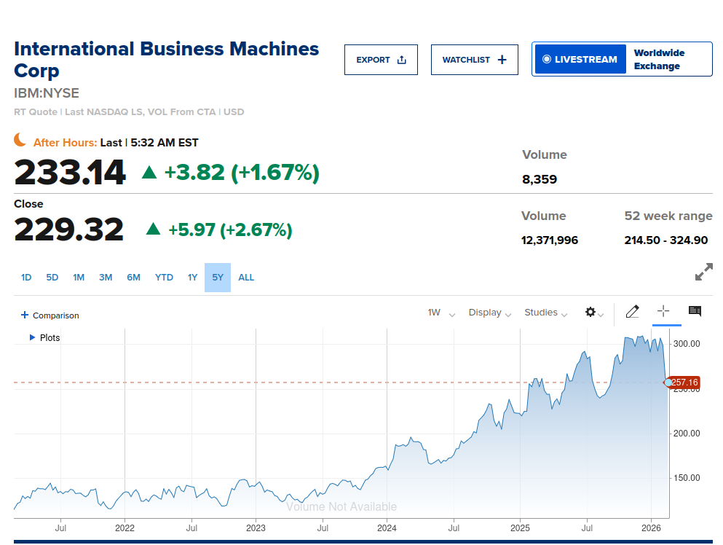
Task: Switch chart range to ALL
Action: 246,278
